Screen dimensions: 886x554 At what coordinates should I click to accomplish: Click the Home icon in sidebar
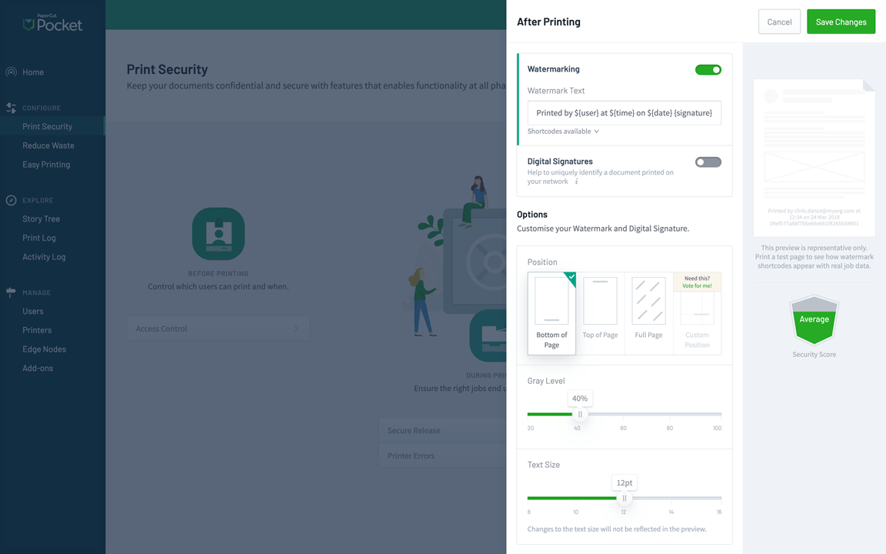12,72
